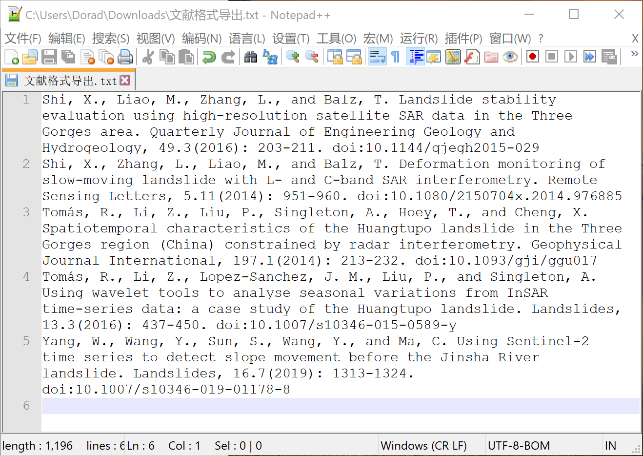Select the 文献格式导出.txt tab
Image resolution: width=643 pixels, height=456 pixels.
(x=68, y=81)
